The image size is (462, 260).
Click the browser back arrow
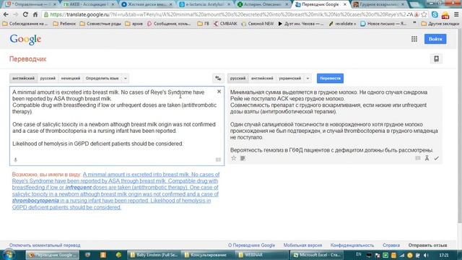(x=6, y=14)
